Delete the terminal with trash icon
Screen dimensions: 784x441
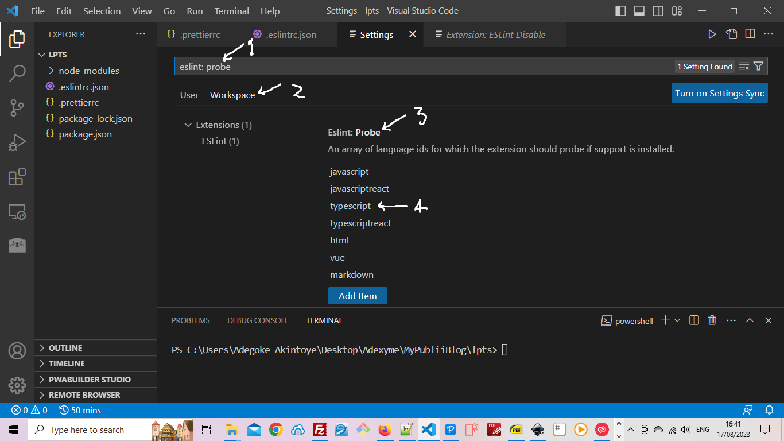pos(712,320)
